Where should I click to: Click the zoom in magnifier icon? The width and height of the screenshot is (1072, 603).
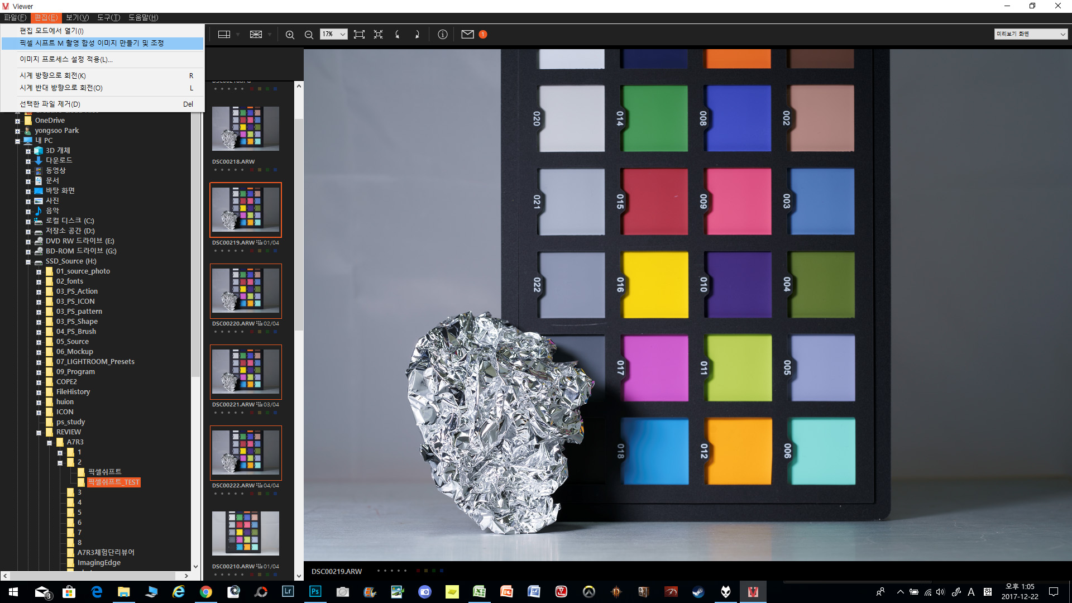tap(290, 35)
